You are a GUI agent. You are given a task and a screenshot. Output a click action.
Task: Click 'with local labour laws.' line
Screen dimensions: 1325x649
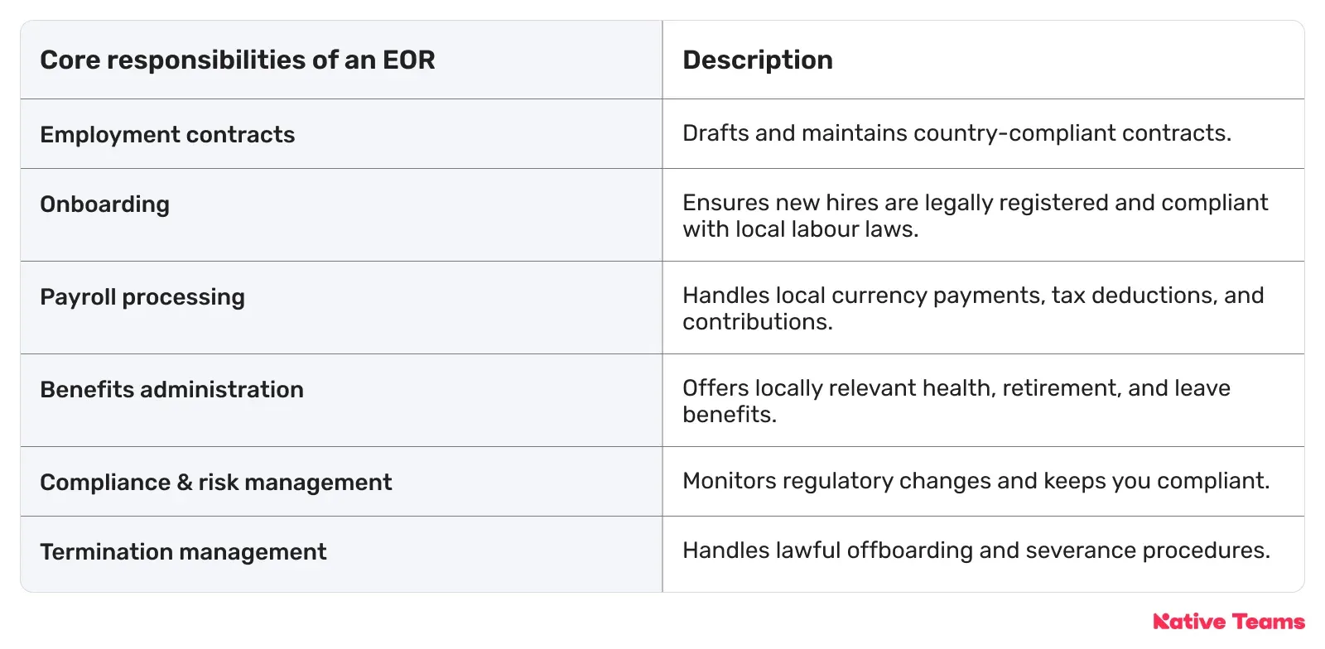point(801,229)
